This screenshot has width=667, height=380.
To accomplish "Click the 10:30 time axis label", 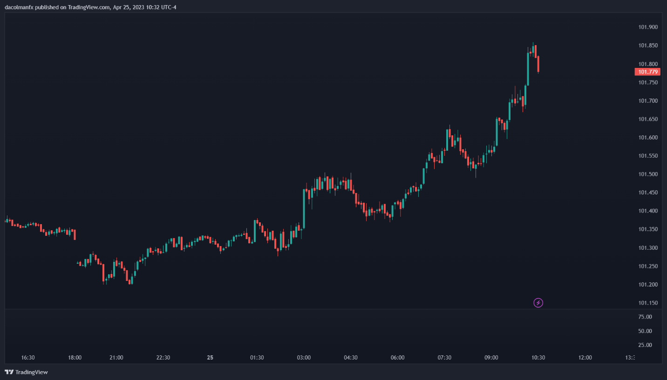I will [x=538, y=358].
